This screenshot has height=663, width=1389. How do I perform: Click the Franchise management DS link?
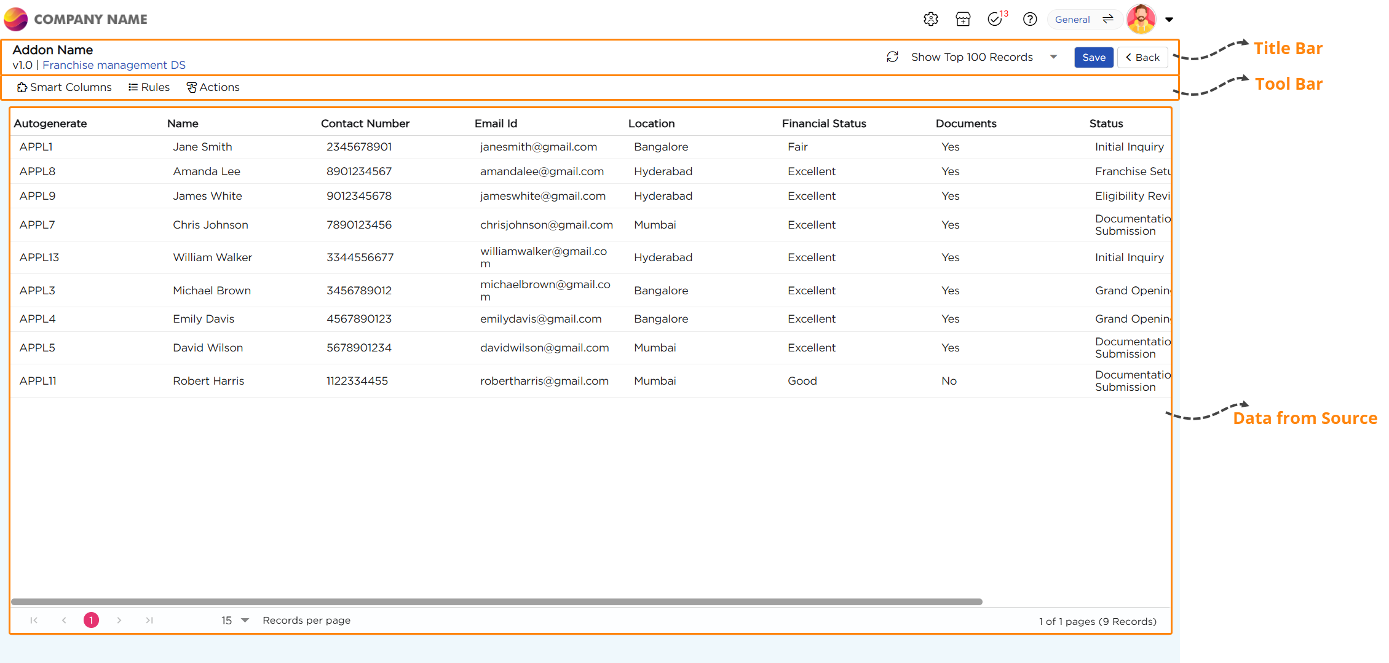[114, 65]
